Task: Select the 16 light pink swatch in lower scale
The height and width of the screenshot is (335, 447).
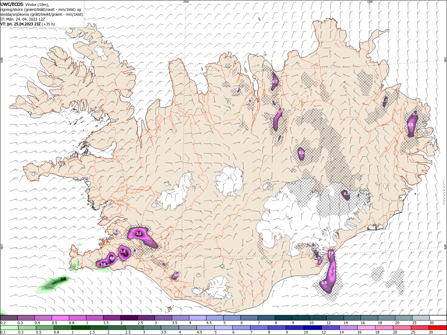Action: pos(366,328)
